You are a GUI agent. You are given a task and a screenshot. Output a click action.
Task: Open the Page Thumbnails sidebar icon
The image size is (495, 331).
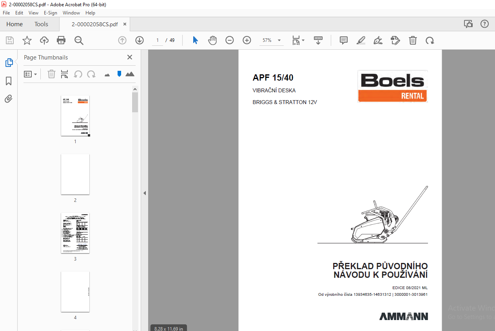coord(9,63)
